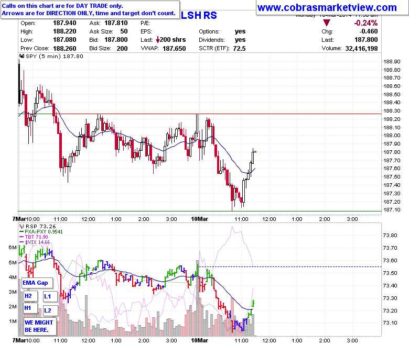Select the L2 annotation box
Image resolution: width=409 pixels, height=345 pixels.
point(50,310)
